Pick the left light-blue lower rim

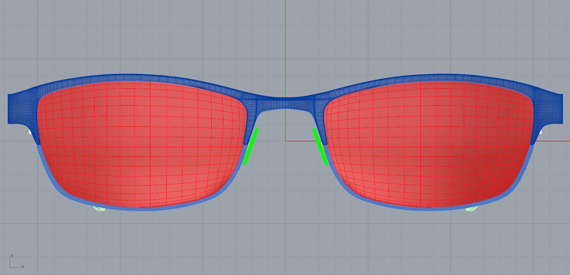141,208
